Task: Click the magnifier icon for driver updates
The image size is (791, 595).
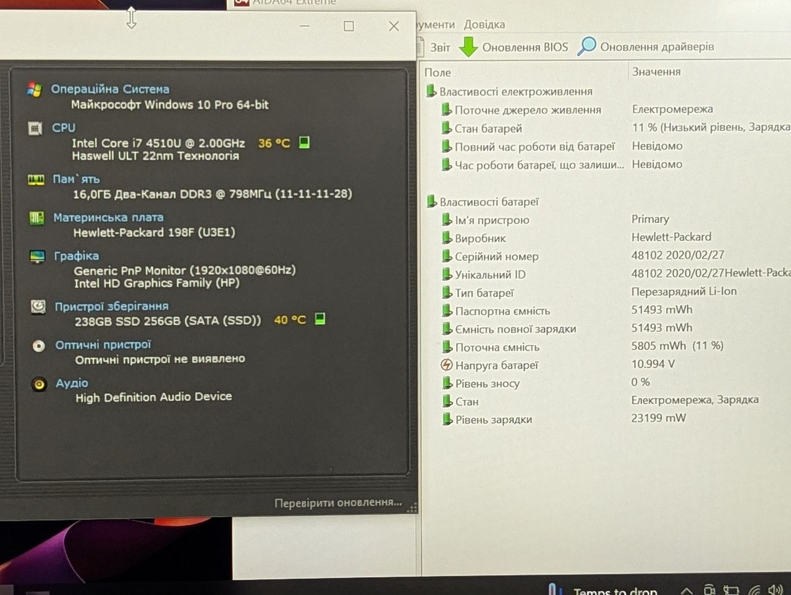Action: (586, 46)
